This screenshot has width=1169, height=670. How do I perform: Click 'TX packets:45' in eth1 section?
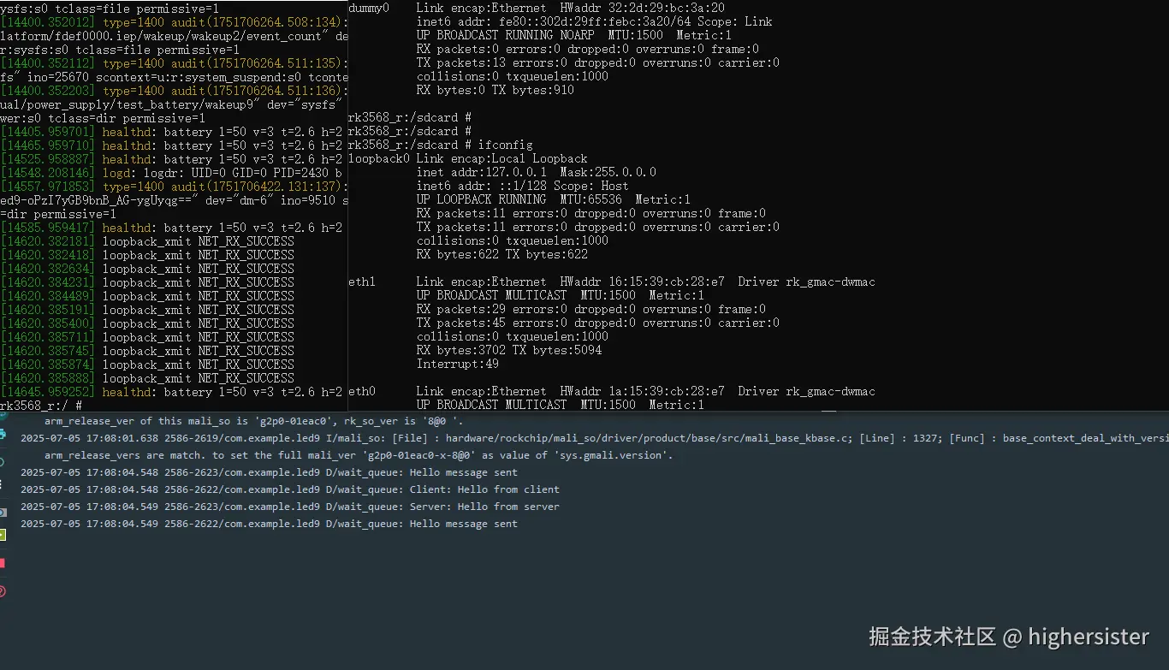pyautogui.click(x=461, y=323)
